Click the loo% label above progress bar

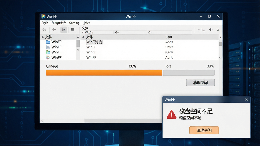click(x=168, y=66)
